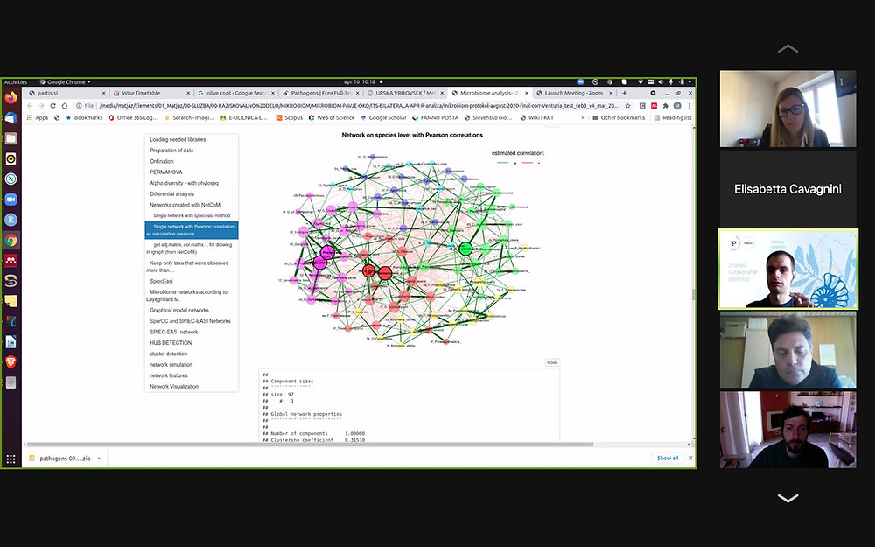Viewport: 875px width, 547px height.
Task: Click the page horizontal scrollbar
Action: pyautogui.click(x=311, y=445)
